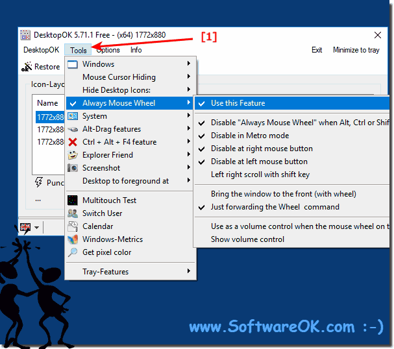394x349 pixels.
Task: Expand the Alt-Drag features submenu arrow
Action: (x=189, y=128)
